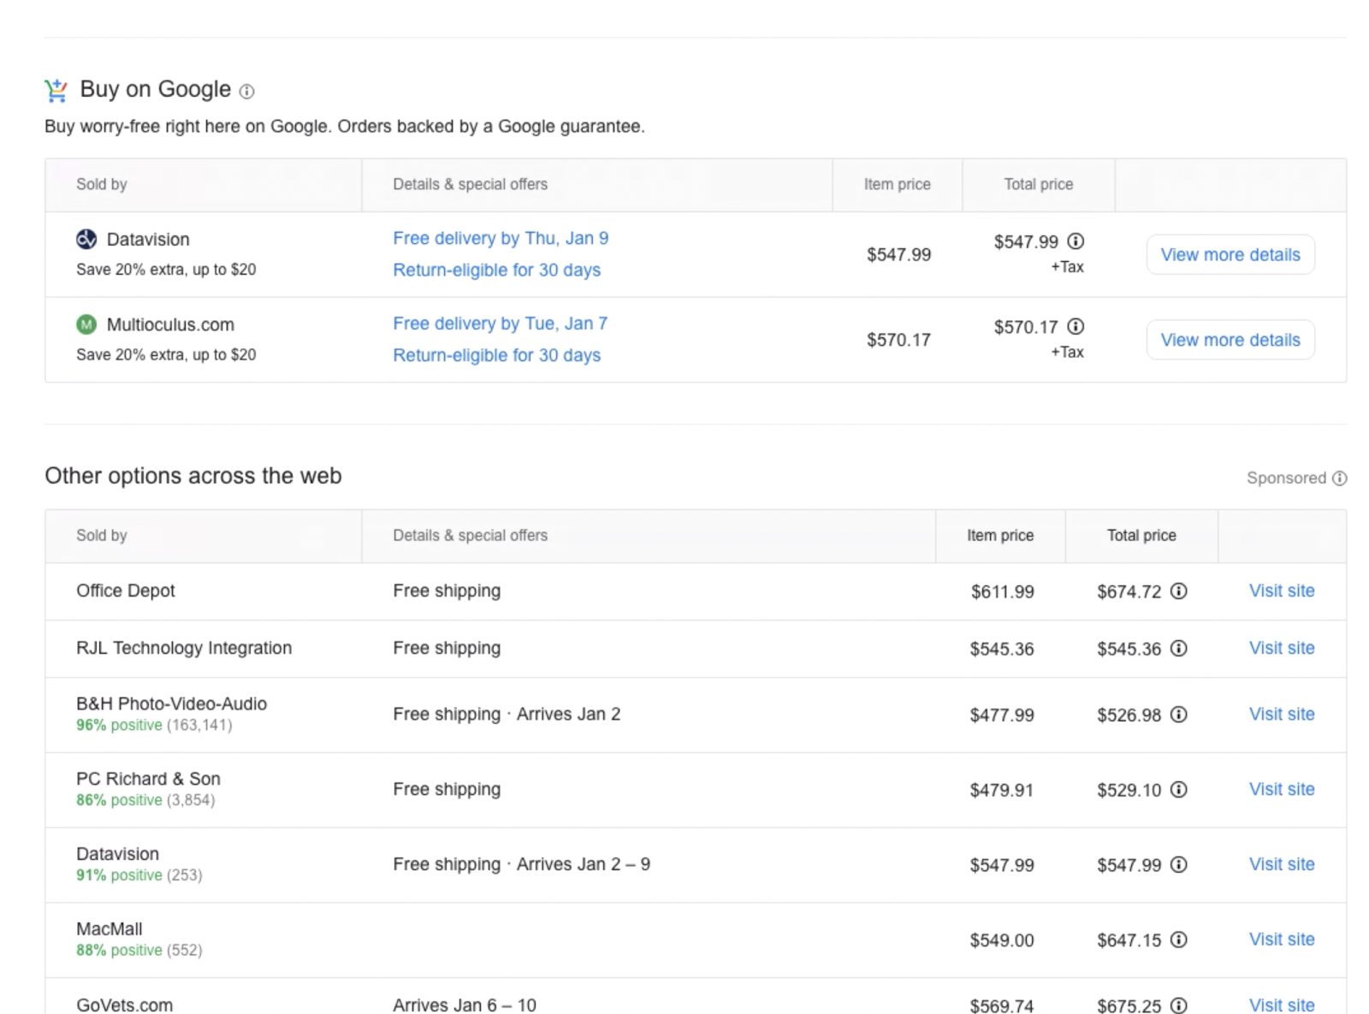Show total price info for Office Depot $674.72
1369x1014 pixels.
(x=1178, y=591)
